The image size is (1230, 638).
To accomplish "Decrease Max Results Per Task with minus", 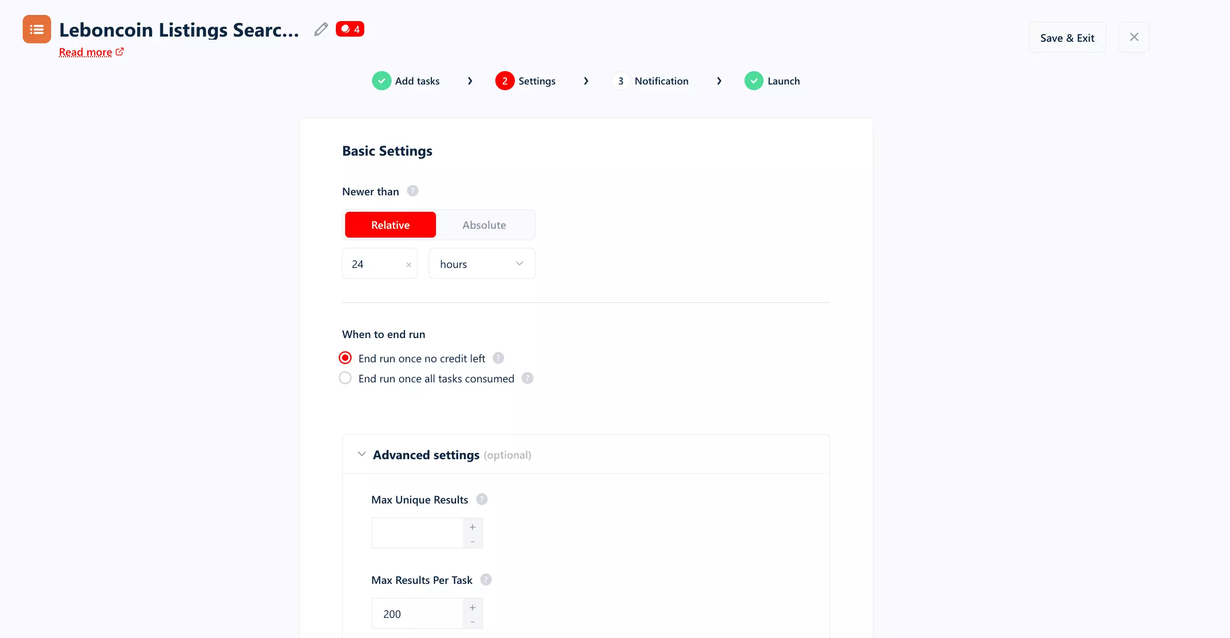I will 473,622.
